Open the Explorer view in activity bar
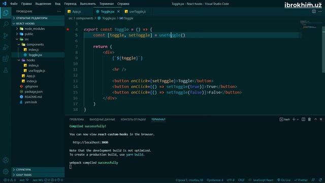 pos(6,13)
